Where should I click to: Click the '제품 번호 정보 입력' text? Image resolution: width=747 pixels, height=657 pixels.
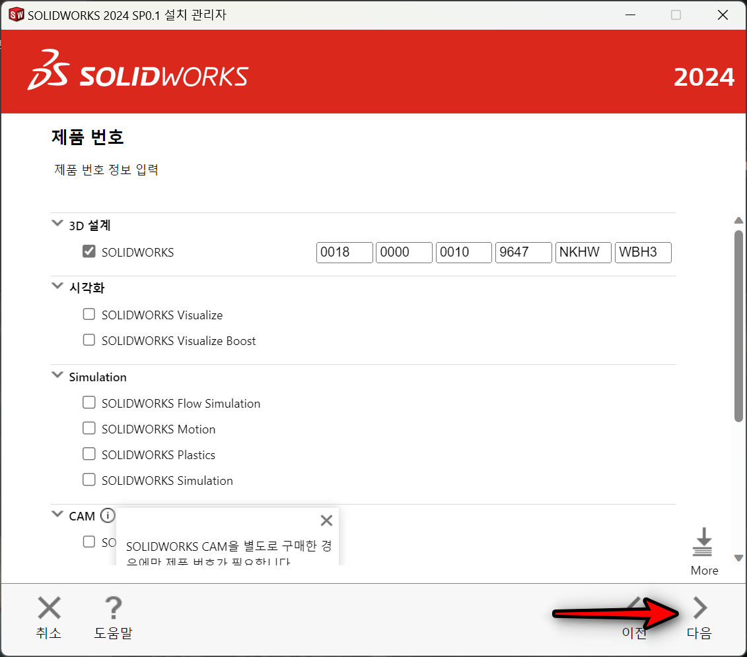[x=106, y=170]
